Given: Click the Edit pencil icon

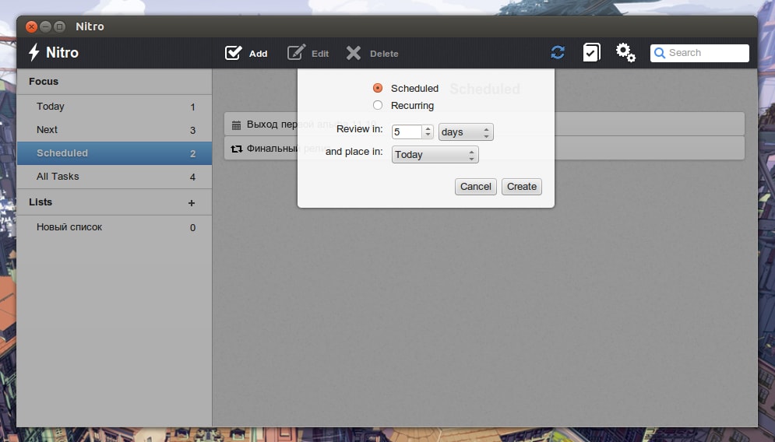Looking at the screenshot, I should tap(297, 52).
